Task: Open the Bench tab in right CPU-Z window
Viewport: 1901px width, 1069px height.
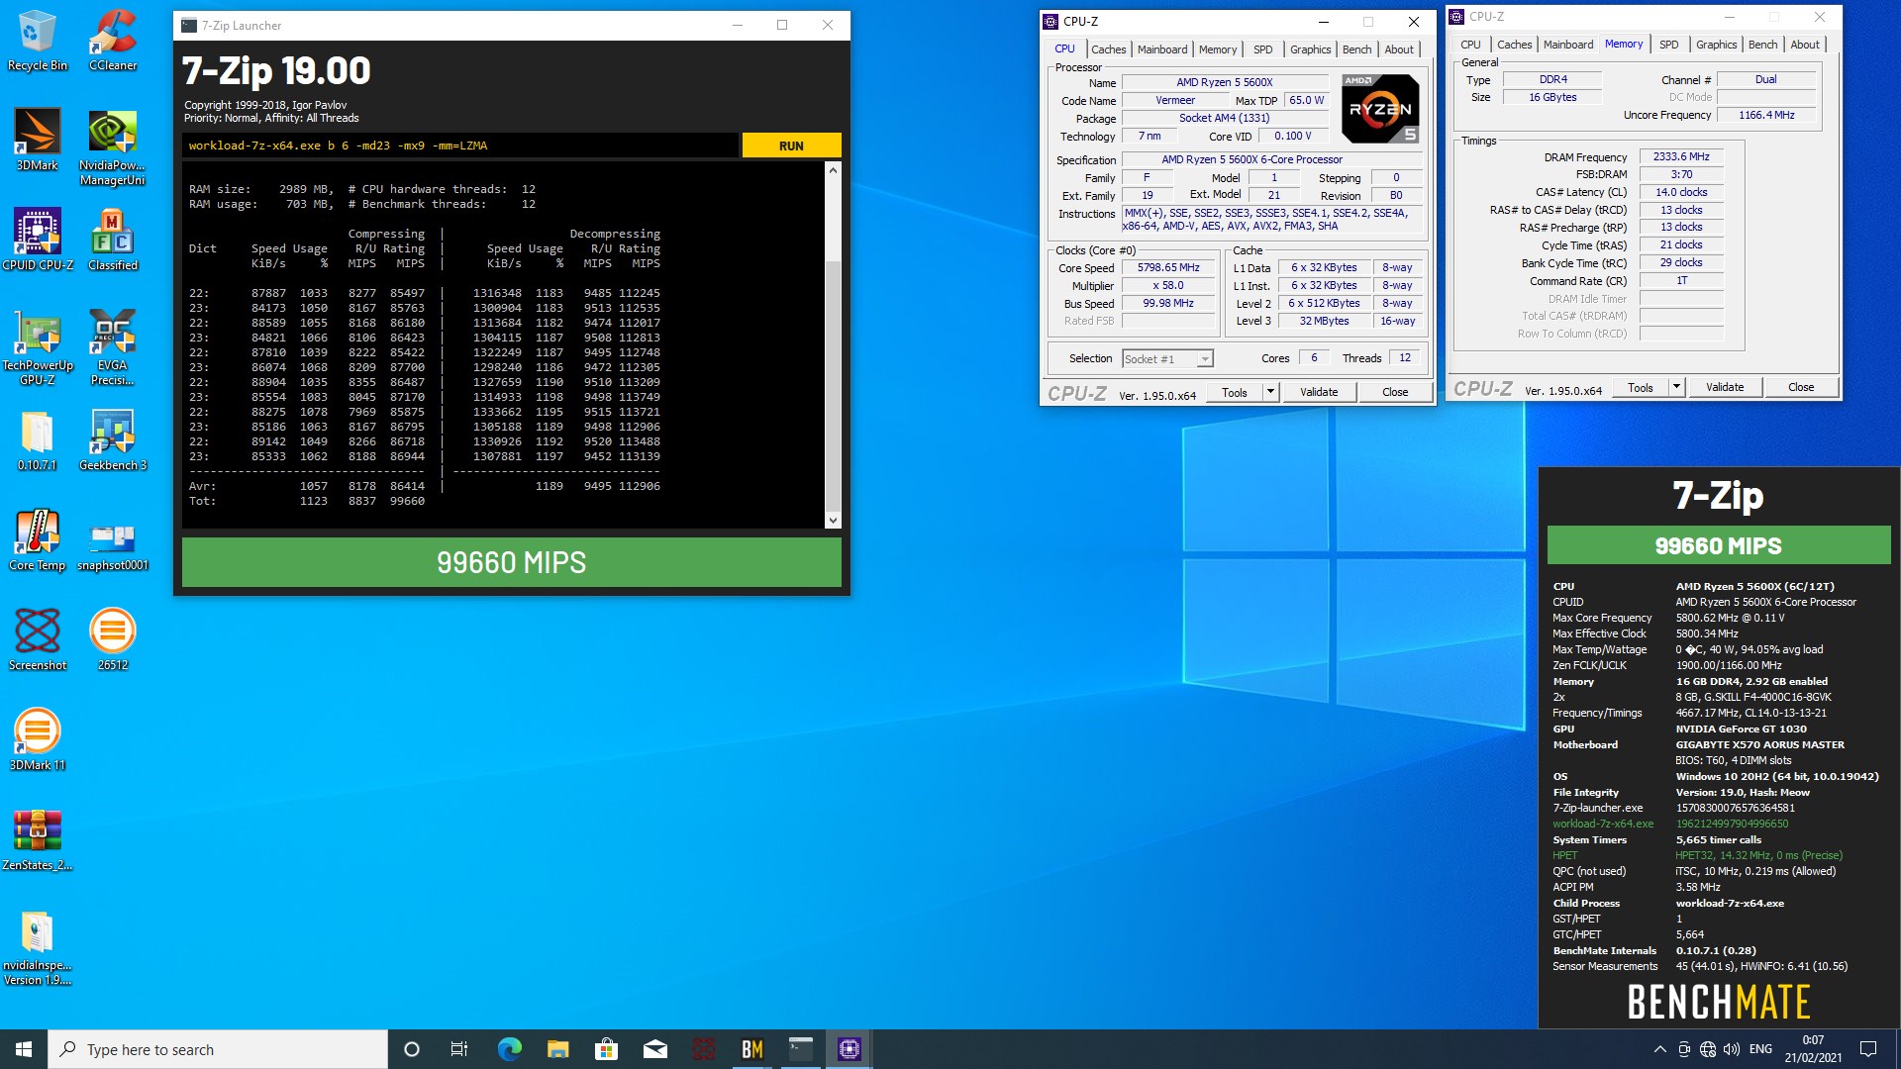Action: (1762, 45)
